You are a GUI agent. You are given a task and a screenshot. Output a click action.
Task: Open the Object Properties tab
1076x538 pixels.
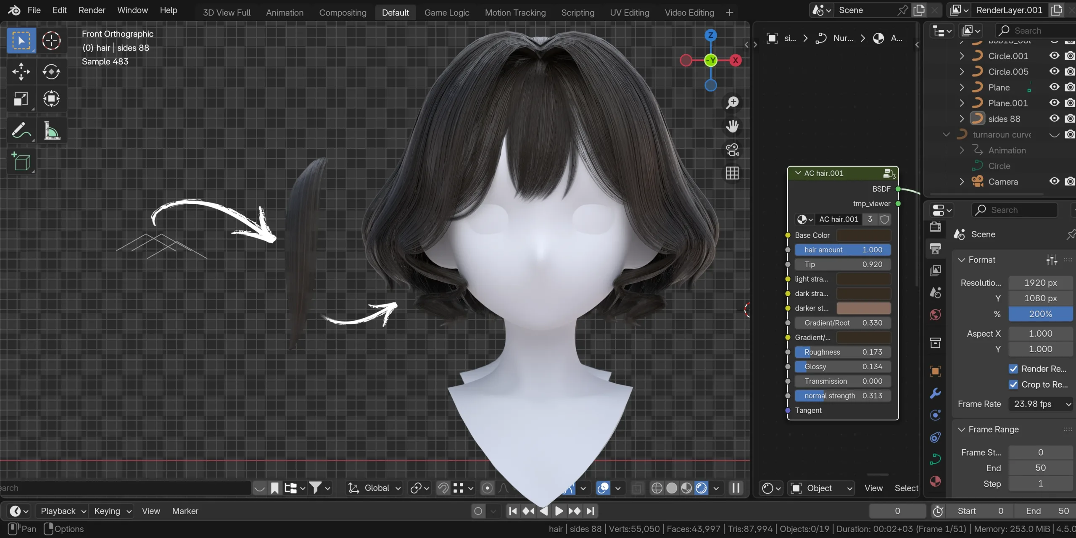click(x=935, y=371)
